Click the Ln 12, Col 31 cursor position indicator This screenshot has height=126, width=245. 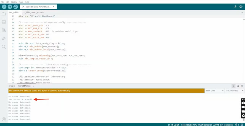tap(173, 125)
